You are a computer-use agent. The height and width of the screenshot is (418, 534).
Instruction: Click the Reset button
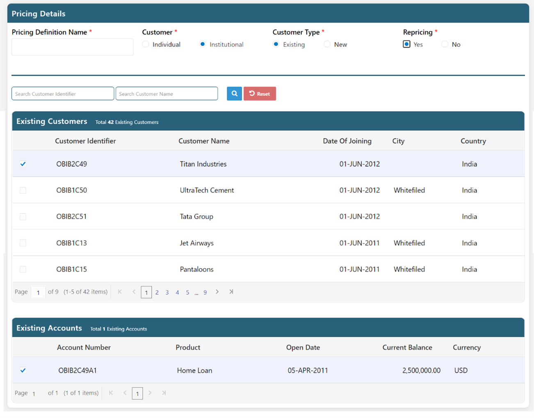260,93
